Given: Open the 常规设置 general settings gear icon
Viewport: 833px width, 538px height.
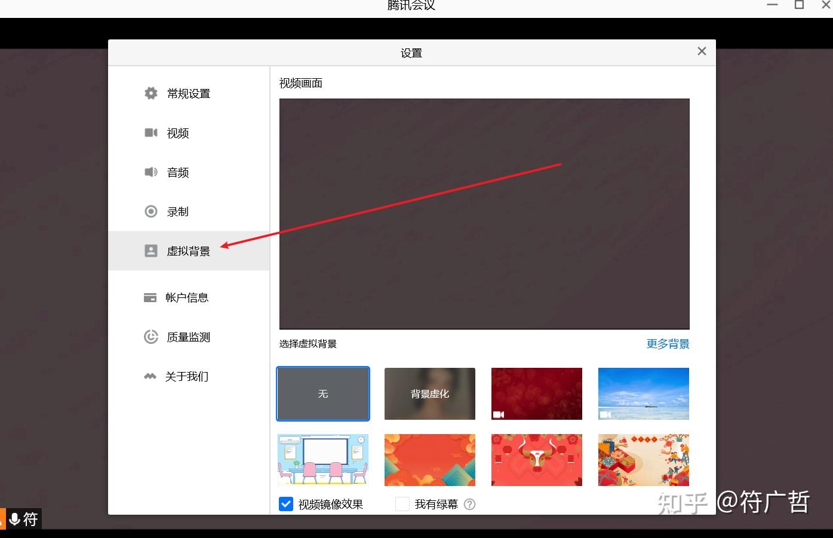Looking at the screenshot, I should tap(150, 93).
